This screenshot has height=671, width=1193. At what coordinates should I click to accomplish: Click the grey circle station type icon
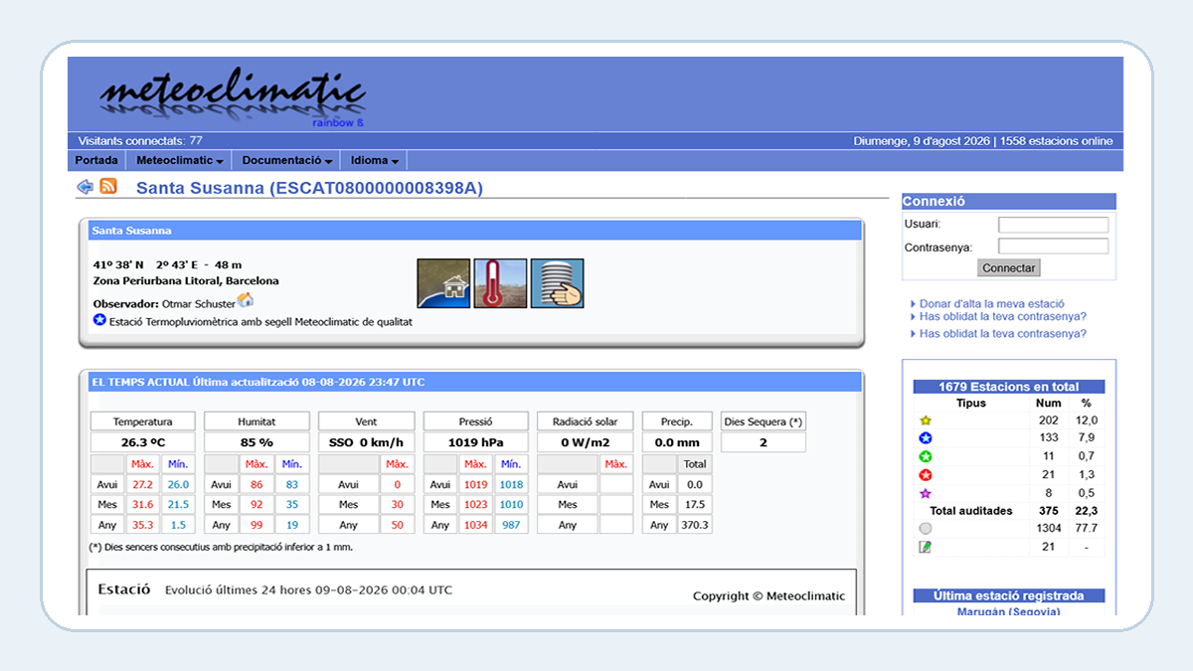926,529
